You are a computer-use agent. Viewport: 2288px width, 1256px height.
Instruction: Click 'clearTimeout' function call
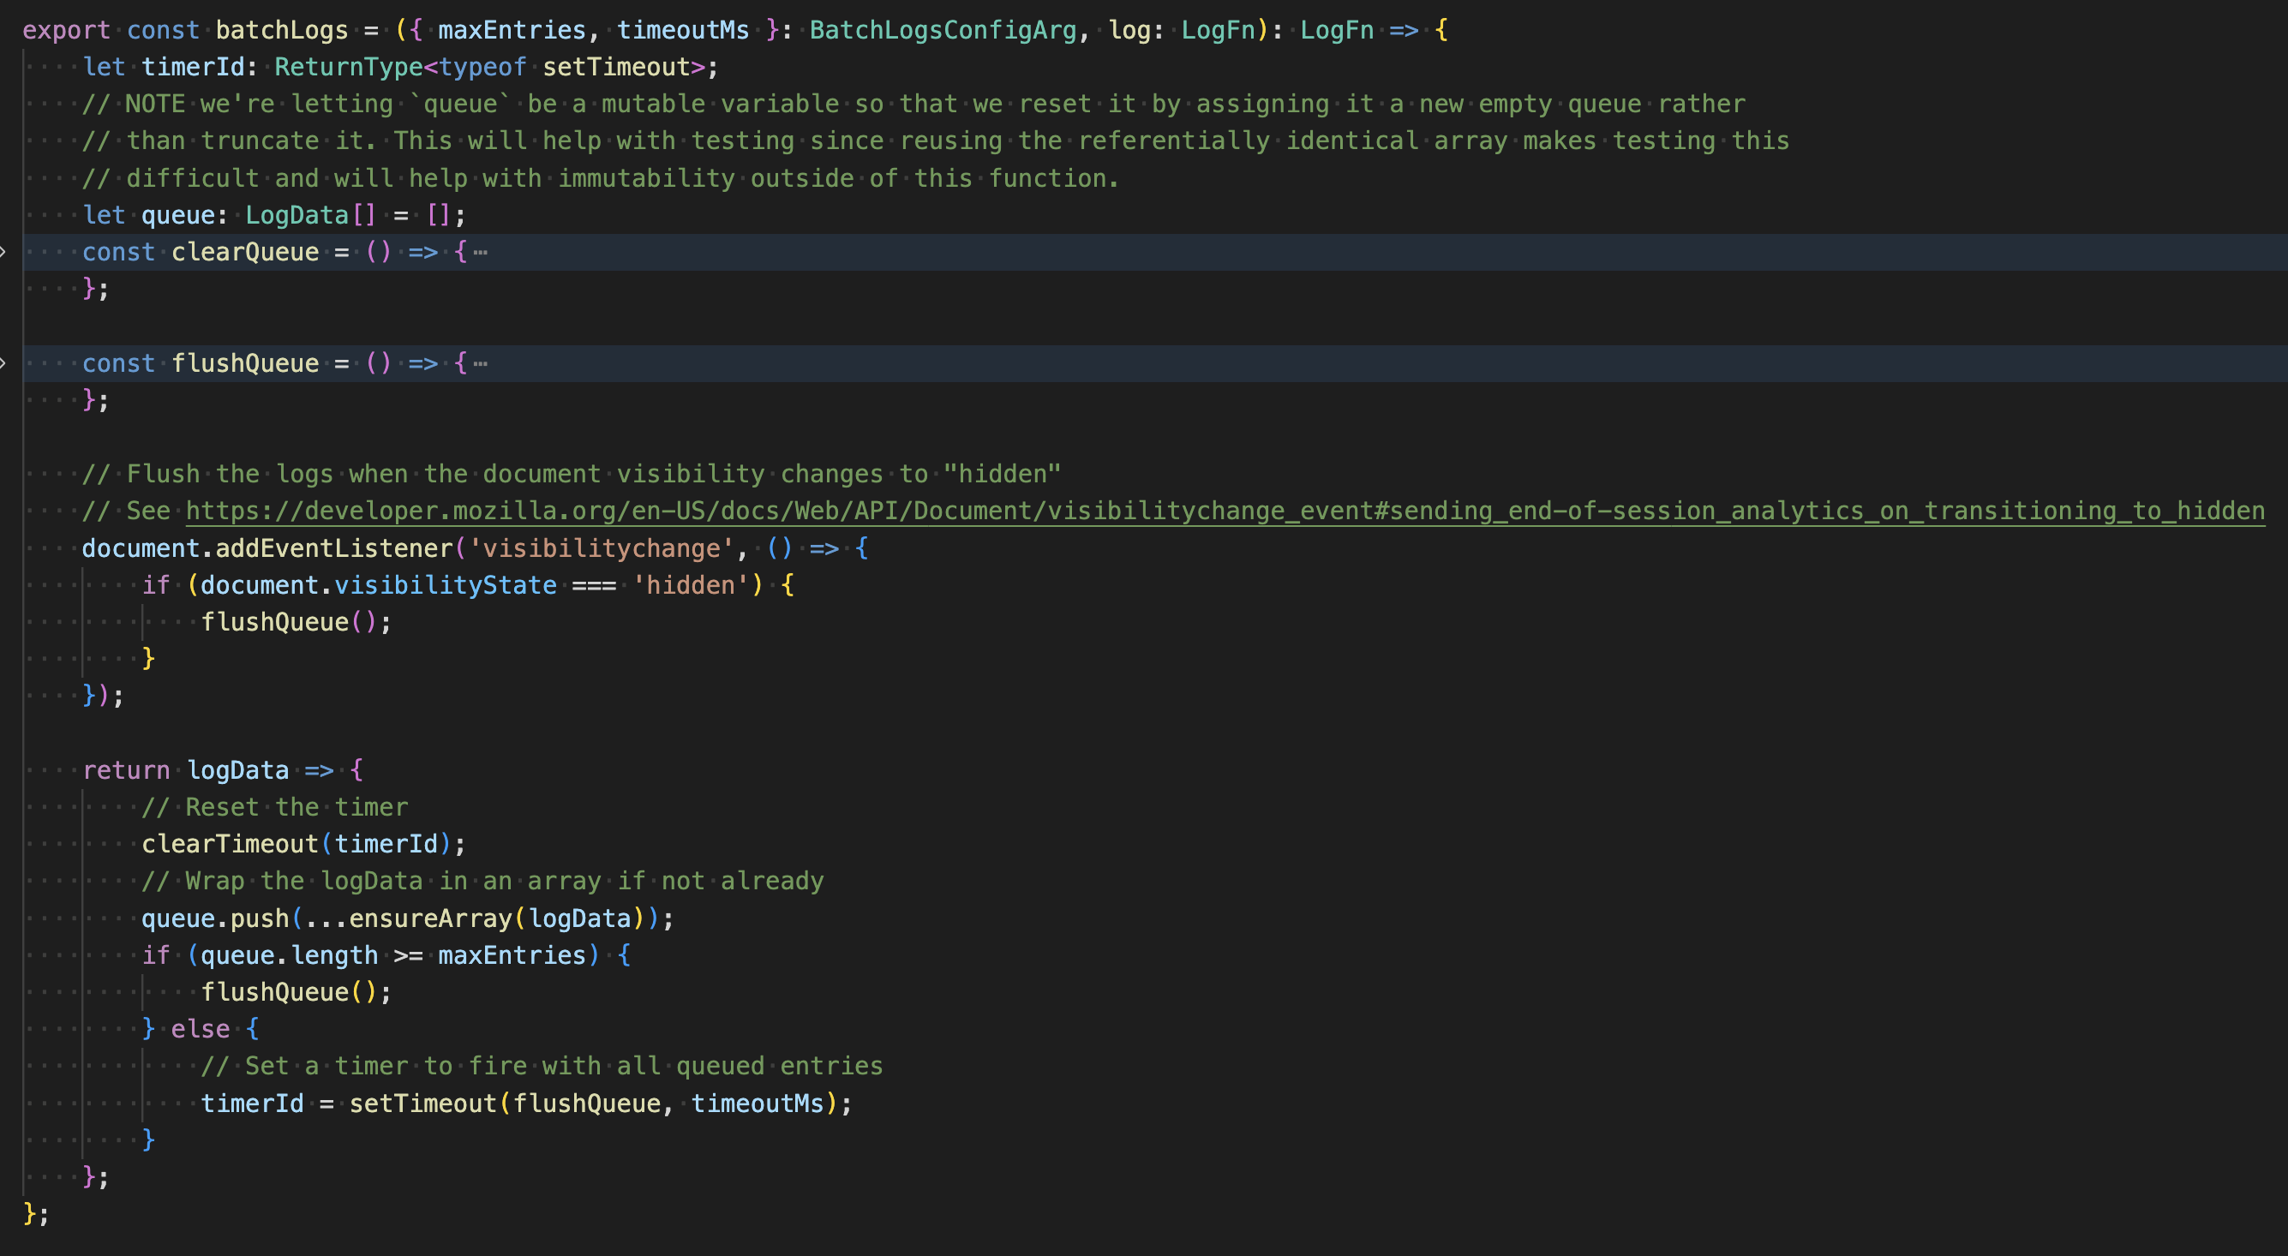click(x=230, y=844)
